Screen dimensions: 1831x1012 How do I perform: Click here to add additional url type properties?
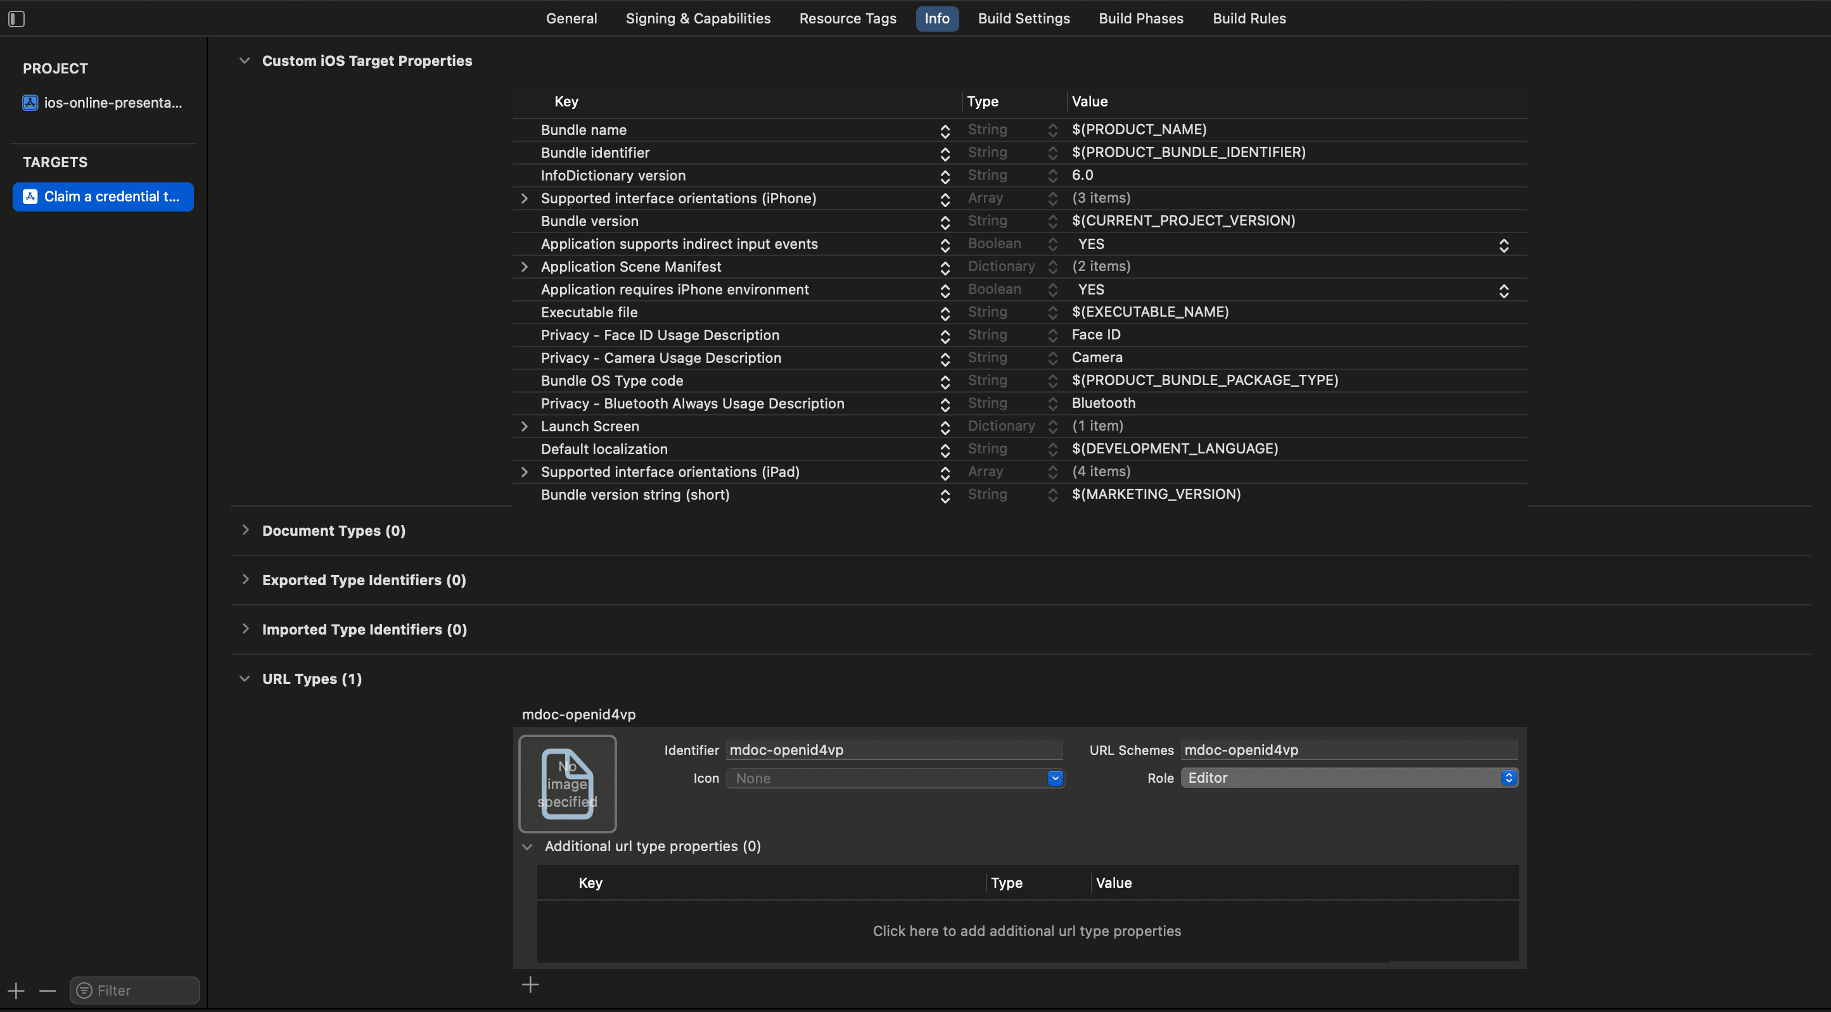(x=1026, y=930)
